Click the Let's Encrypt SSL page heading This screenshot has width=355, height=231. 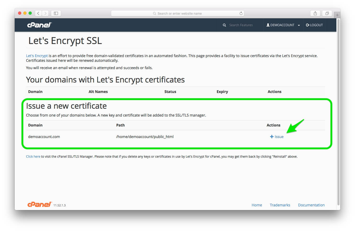point(65,41)
